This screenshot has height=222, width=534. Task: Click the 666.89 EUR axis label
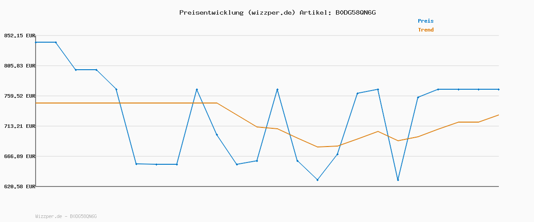tap(20, 156)
